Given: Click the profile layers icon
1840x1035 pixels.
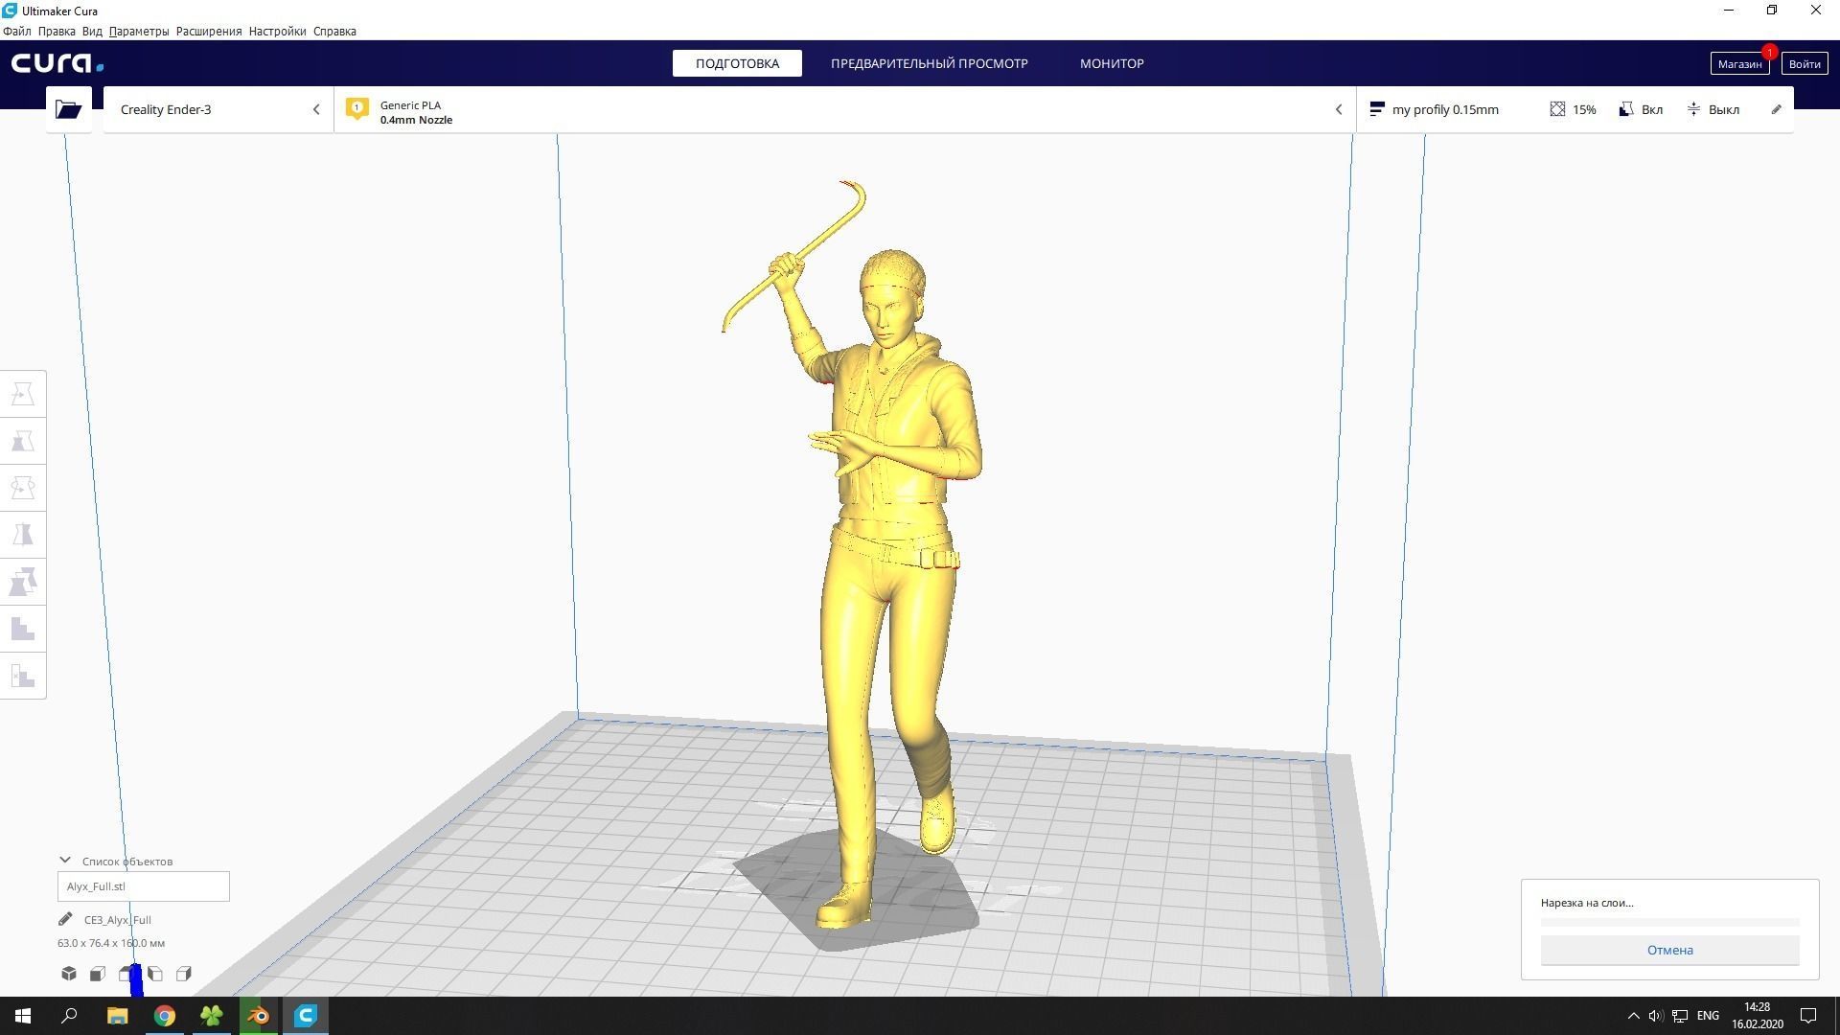Looking at the screenshot, I should pos(1377,109).
